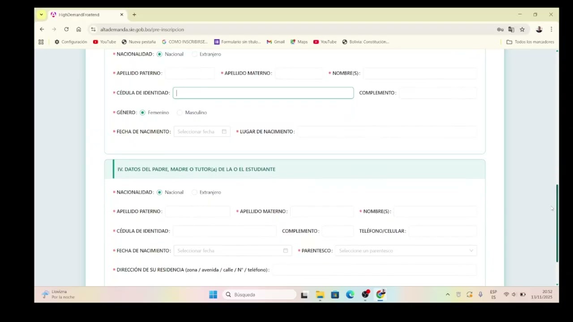573x322 pixels.
Task: Open the Chrome three-dot menu
Action: 551,30
